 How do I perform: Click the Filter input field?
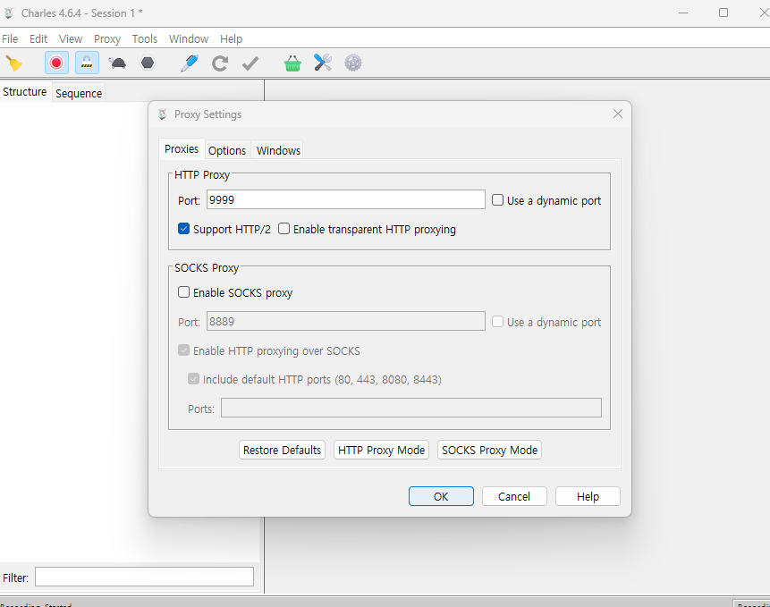pos(144,577)
